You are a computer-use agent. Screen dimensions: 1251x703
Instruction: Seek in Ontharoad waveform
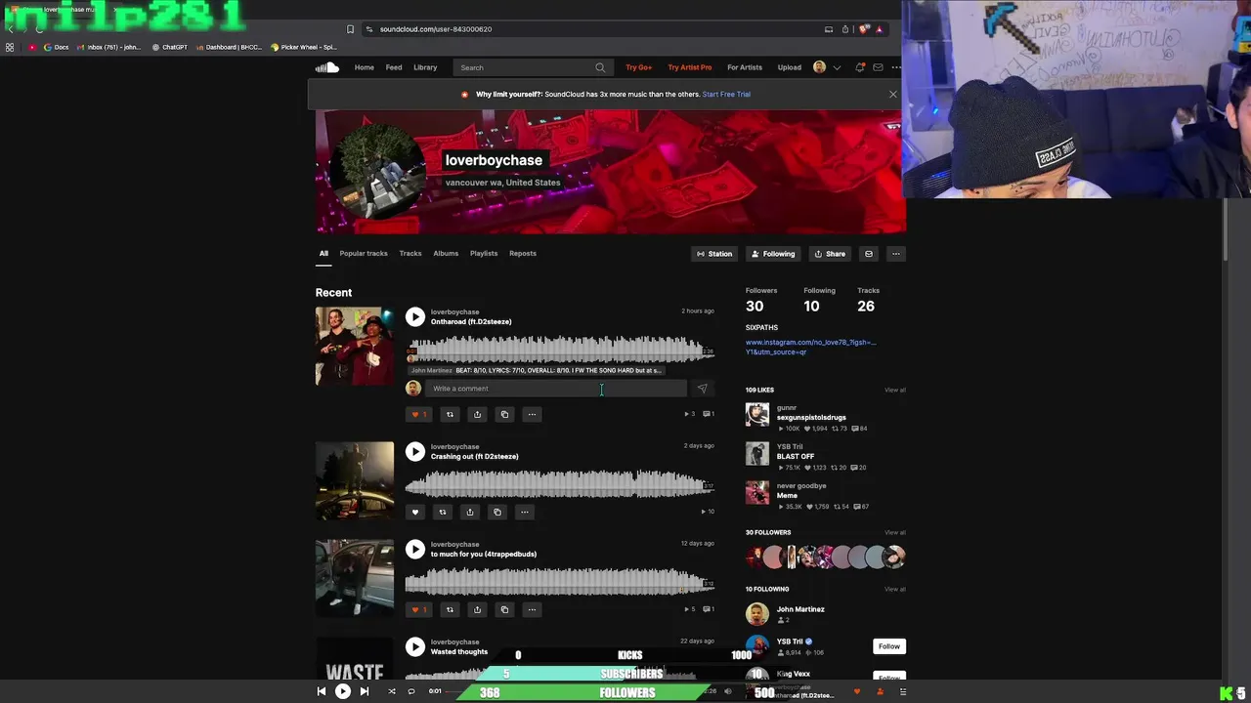point(559,349)
